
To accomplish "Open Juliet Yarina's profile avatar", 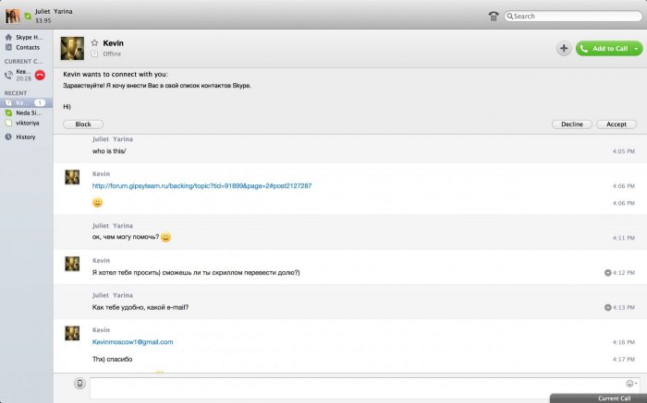I will pyautogui.click(x=12, y=16).
